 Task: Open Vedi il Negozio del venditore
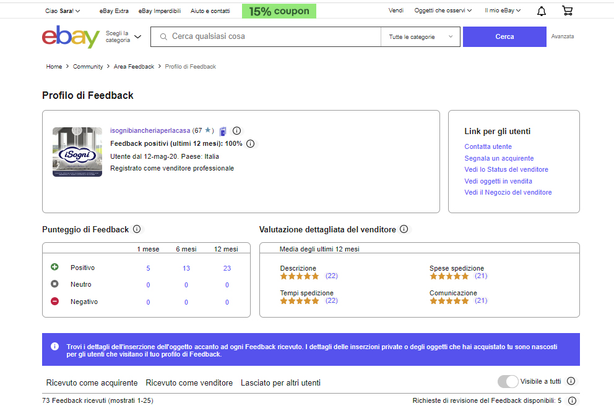pos(508,192)
